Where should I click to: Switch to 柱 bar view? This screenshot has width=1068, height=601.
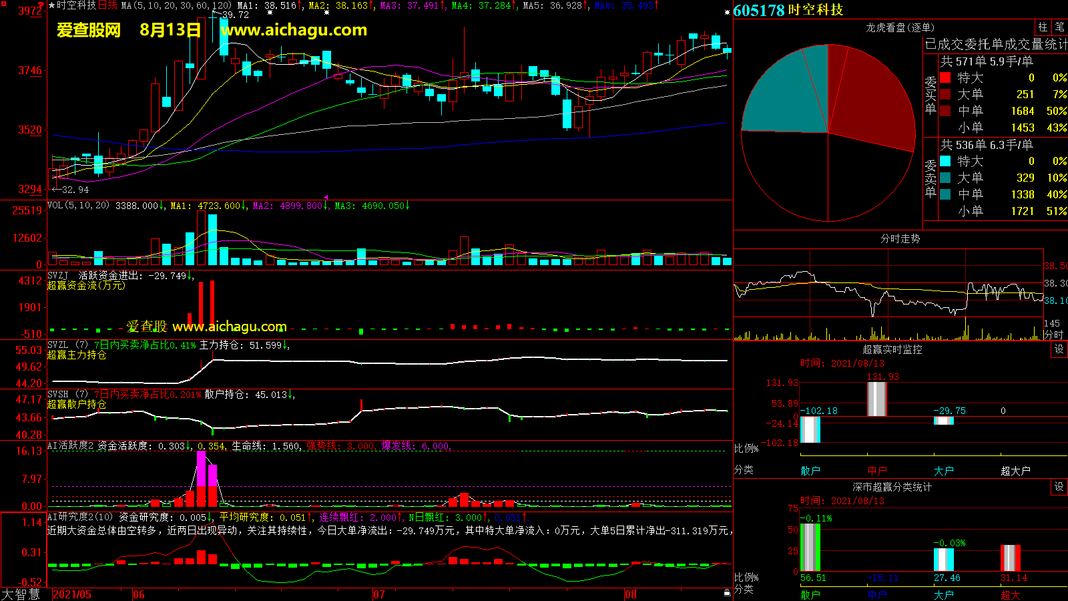[x=1043, y=27]
